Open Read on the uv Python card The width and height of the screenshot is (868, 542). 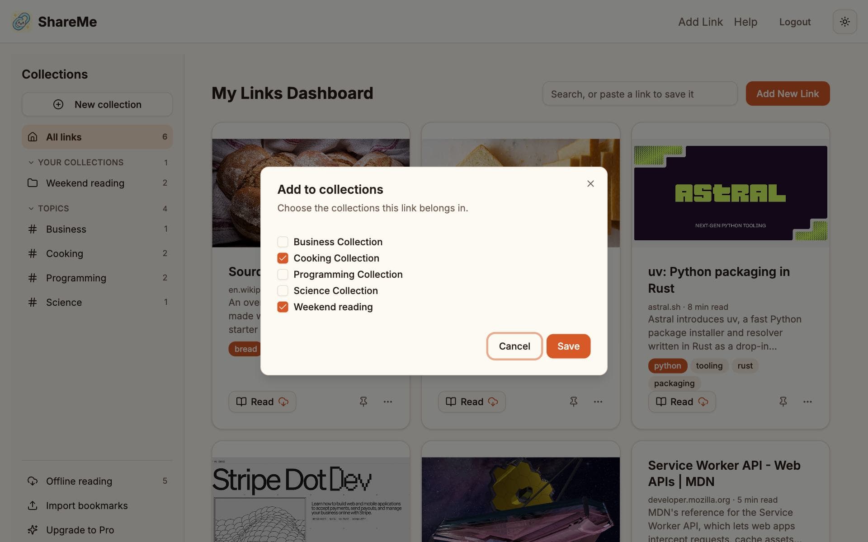tap(682, 402)
